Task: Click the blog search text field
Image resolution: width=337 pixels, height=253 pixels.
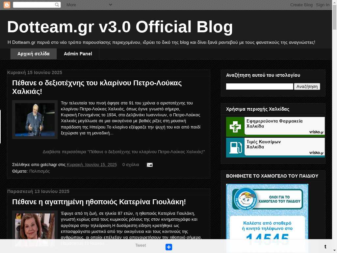Action: click(260, 87)
